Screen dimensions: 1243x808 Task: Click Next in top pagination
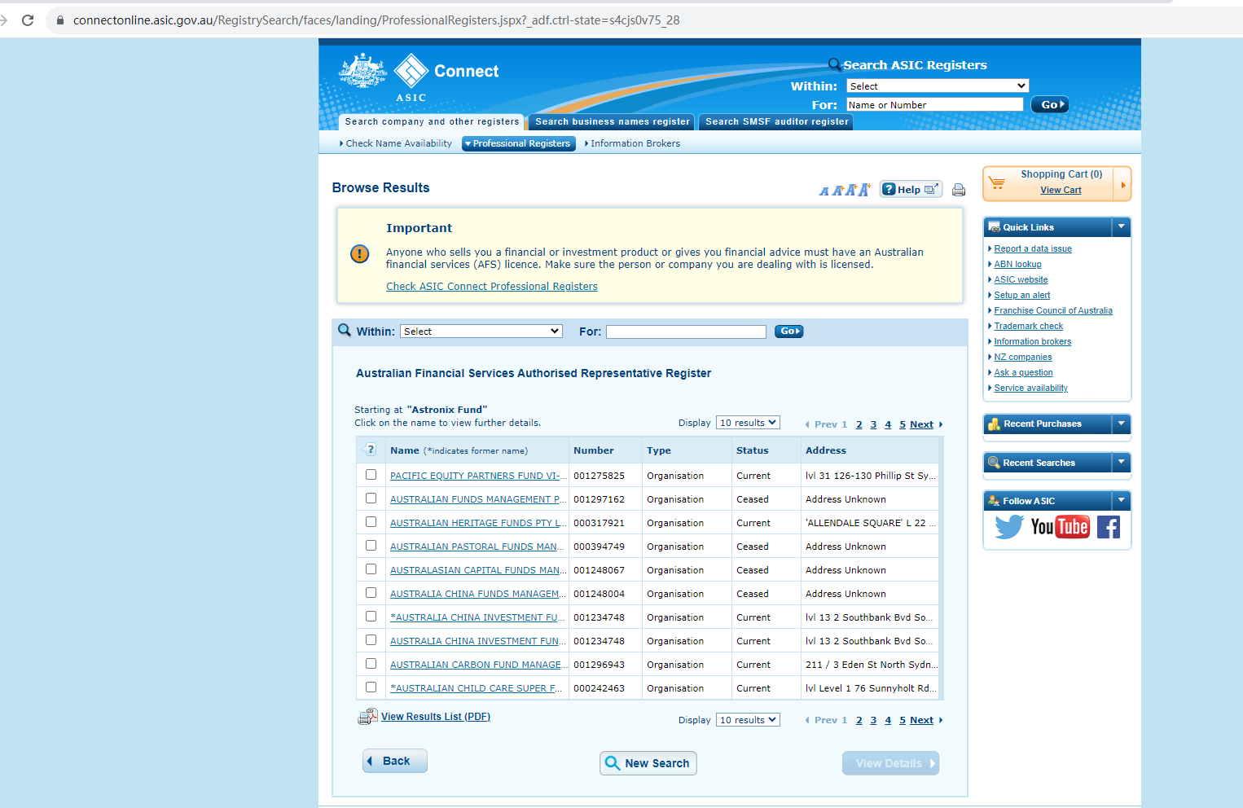pyautogui.click(x=921, y=424)
